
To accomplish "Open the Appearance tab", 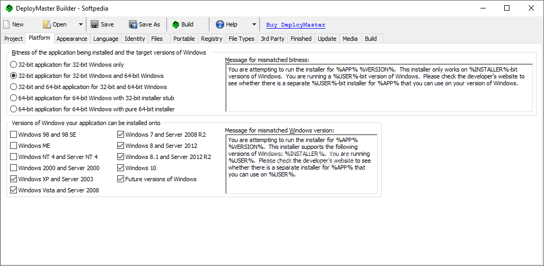I will tap(72, 39).
